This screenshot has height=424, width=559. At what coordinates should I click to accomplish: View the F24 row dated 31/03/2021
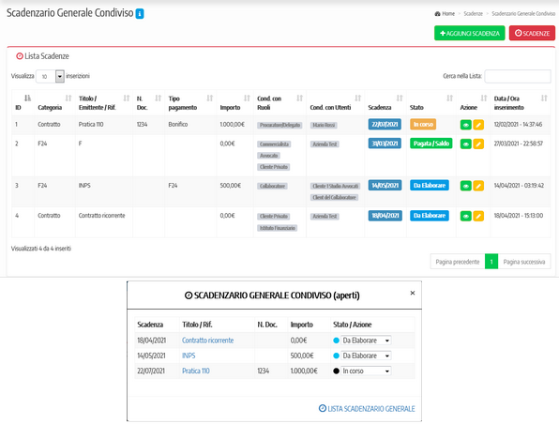(465, 144)
